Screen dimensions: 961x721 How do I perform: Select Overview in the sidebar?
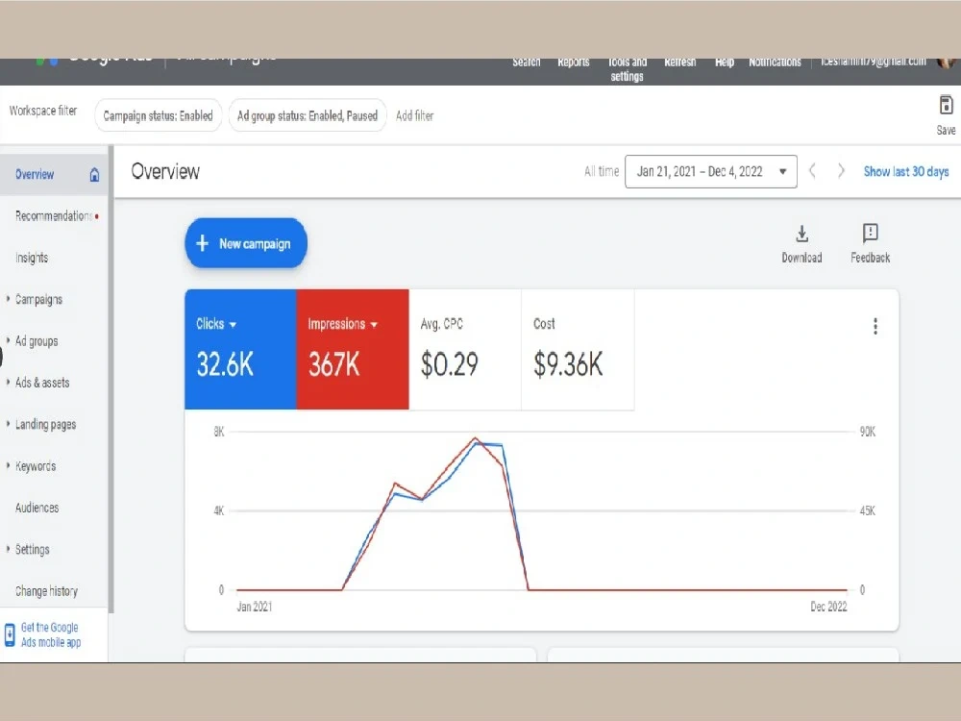tap(54, 175)
